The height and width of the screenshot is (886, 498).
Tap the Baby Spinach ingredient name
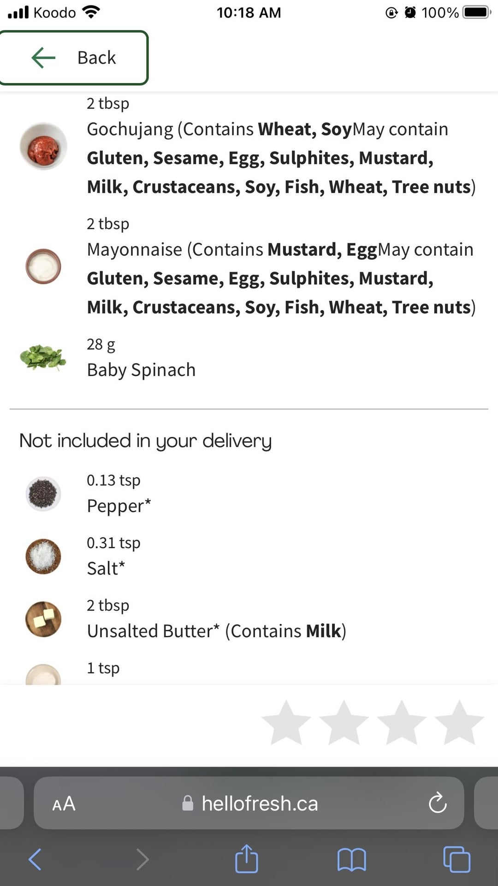point(141,370)
